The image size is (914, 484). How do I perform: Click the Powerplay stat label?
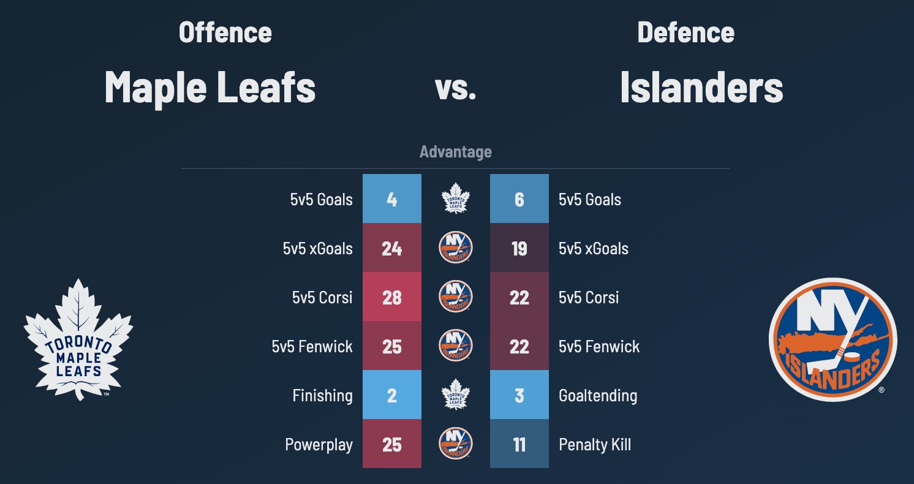point(319,444)
